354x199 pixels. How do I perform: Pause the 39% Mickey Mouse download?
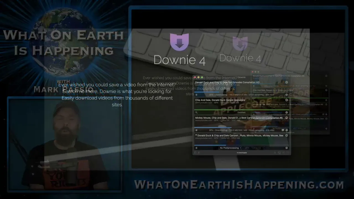click(x=196, y=130)
